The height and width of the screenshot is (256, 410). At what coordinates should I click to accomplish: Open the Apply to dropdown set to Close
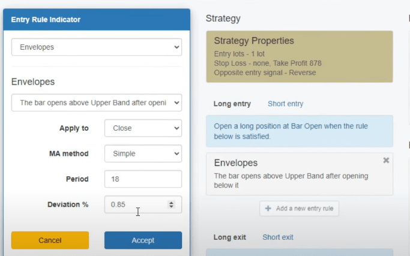143,128
